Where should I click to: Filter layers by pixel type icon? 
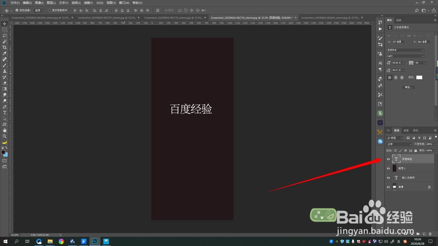point(408,138)
